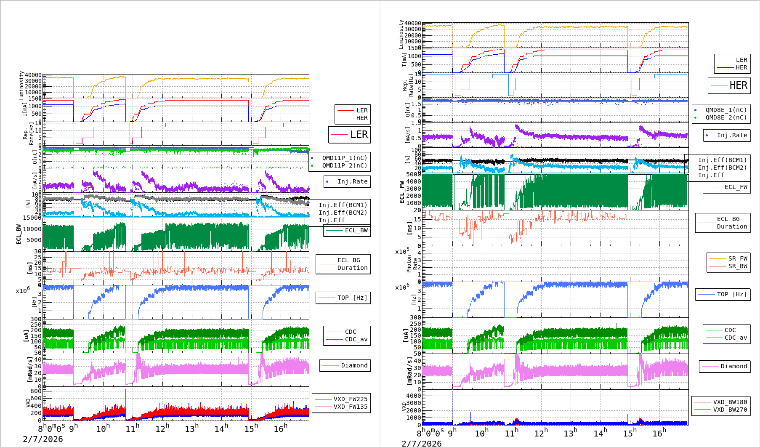This screenshot has height=447, width=760.
Task: Click the 2/7/2026 date label under left plot
Action: click(x=43, y=439)
